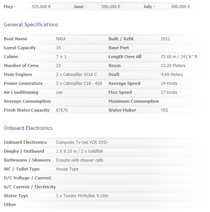Click the Water Maker YES value

(164, 110)
